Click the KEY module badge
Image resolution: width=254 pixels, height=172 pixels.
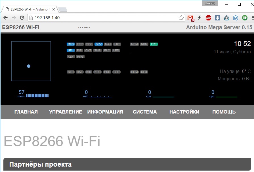[x=71, y=57]
